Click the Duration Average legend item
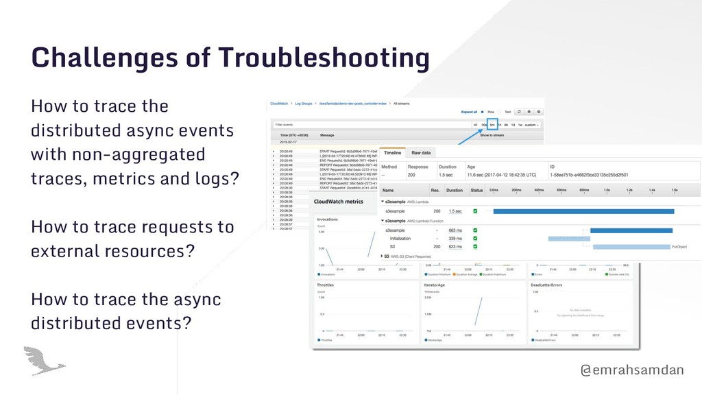 tap(465, 274)
